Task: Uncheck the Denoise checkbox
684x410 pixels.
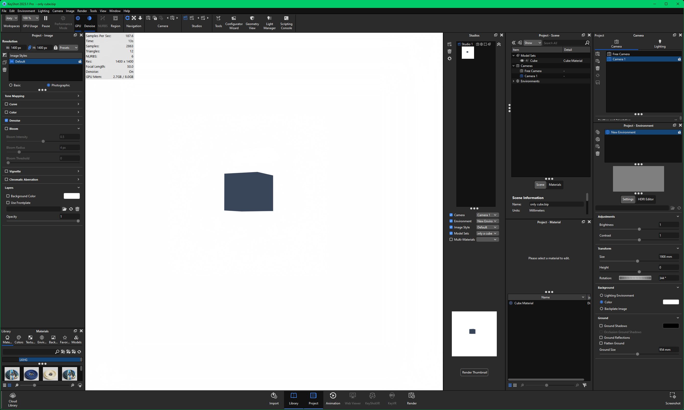Action: [6, 121]
